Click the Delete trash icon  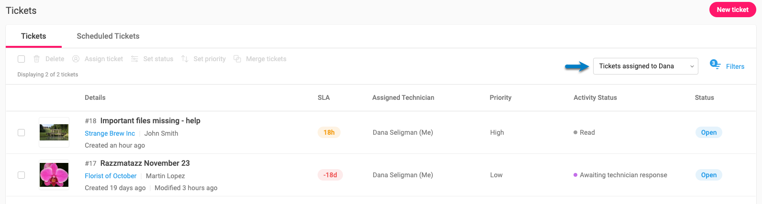(x=36, y=59)
